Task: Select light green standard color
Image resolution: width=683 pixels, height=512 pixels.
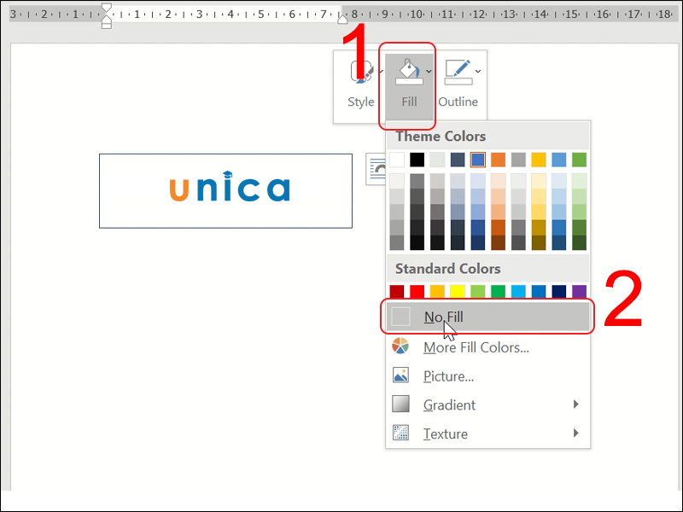Action: 478,291
